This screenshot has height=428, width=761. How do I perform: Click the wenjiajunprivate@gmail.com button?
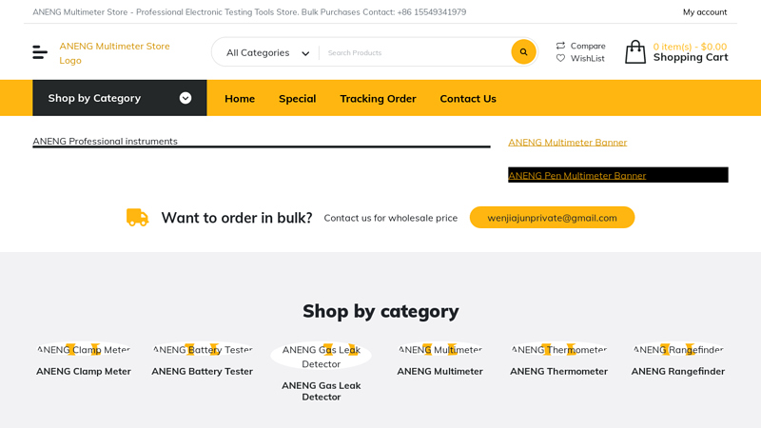point(552,218)
